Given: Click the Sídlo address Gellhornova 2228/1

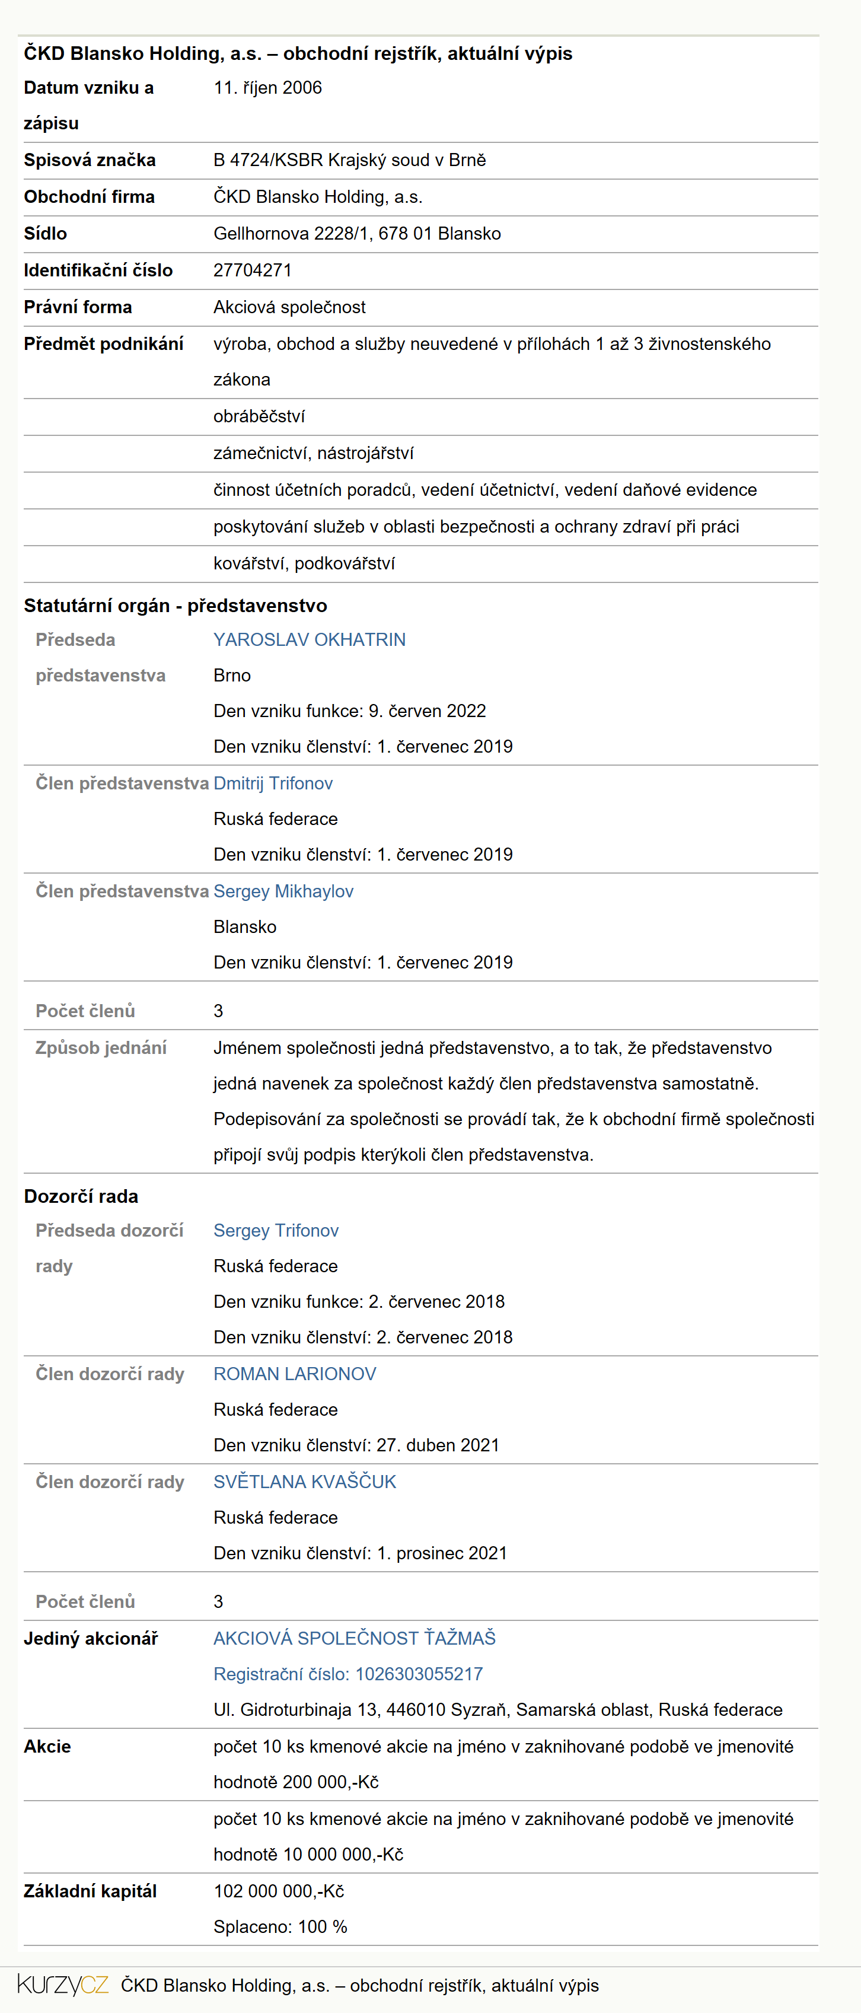Looking at the screenshot, I should pos(357,234).
